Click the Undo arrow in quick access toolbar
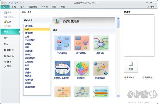 [6, 3]
